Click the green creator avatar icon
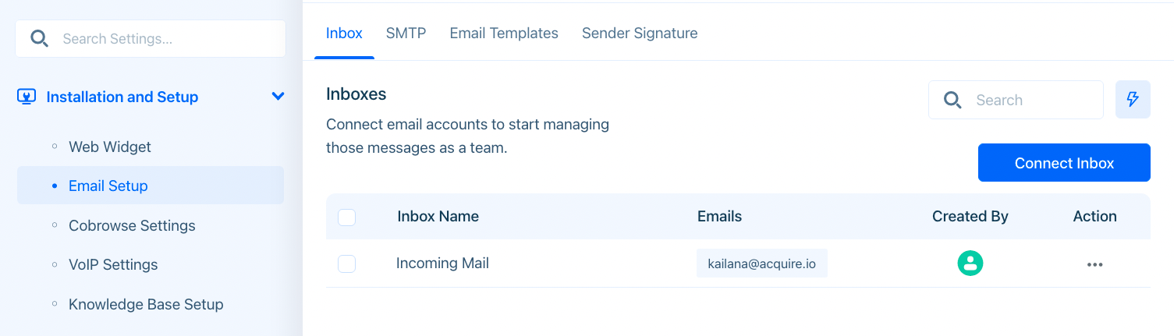 pos(970,263)
